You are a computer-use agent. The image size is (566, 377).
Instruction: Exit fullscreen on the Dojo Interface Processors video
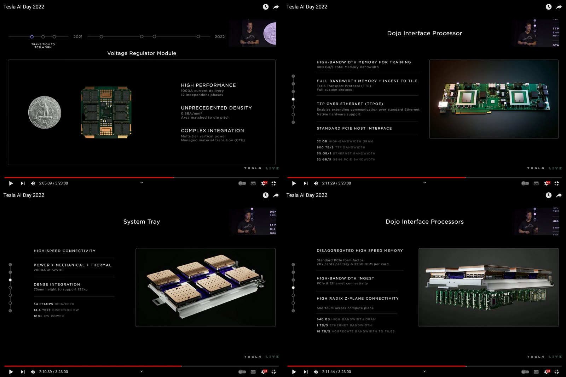click(557, 372)
